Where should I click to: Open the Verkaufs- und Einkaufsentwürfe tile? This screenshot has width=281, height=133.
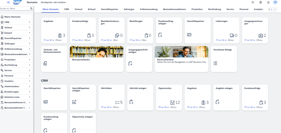click(x=54, y=59)
